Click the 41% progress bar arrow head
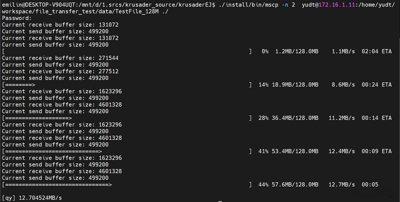Screen dimensions: 400x202 click(x=100, y=152)
